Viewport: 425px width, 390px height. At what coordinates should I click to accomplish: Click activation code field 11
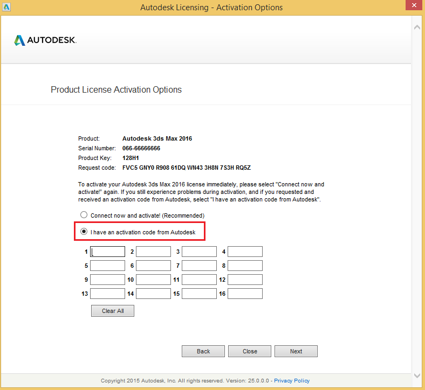(199, 280)
